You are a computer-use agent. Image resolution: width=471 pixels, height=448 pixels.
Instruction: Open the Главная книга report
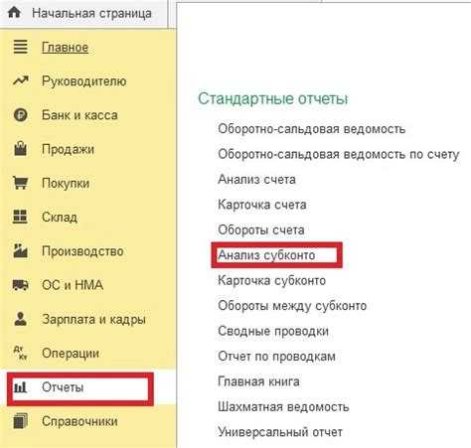258,381
